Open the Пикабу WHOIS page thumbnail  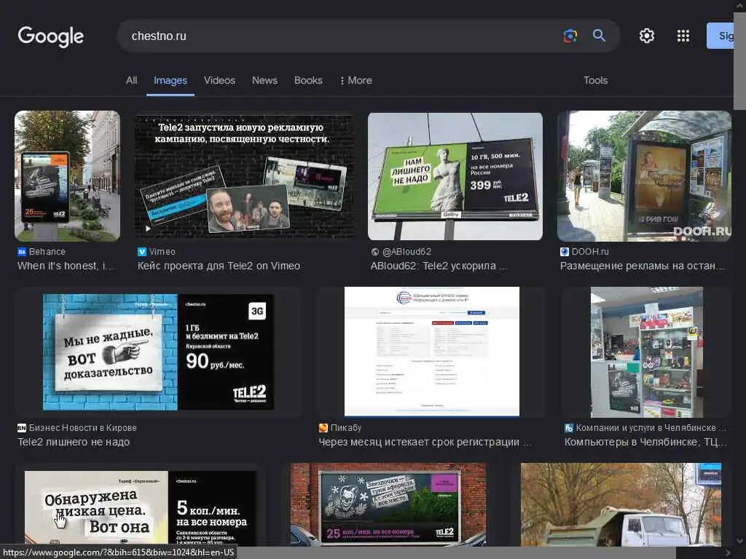(x=432, y=352)
